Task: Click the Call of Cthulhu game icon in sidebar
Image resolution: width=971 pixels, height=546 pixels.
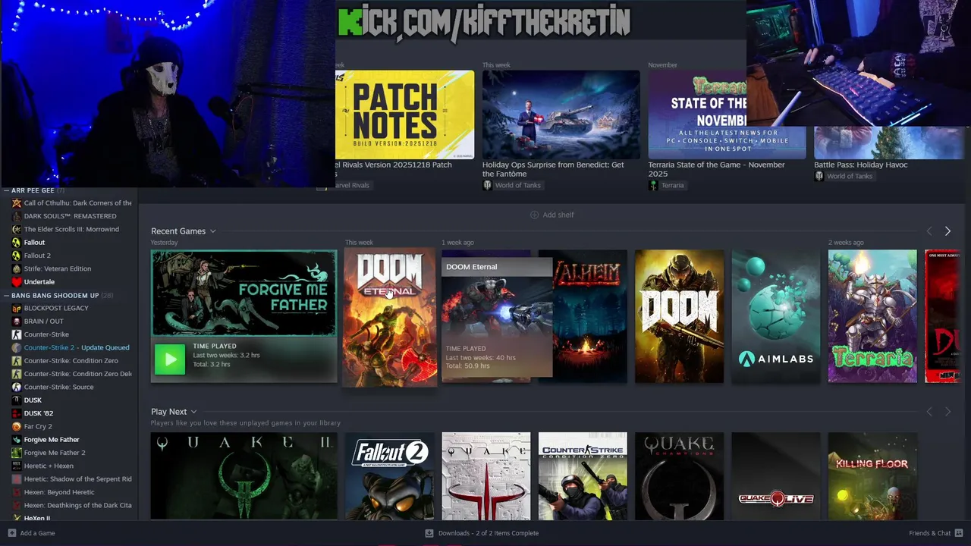Action: (x=17, y=203)
